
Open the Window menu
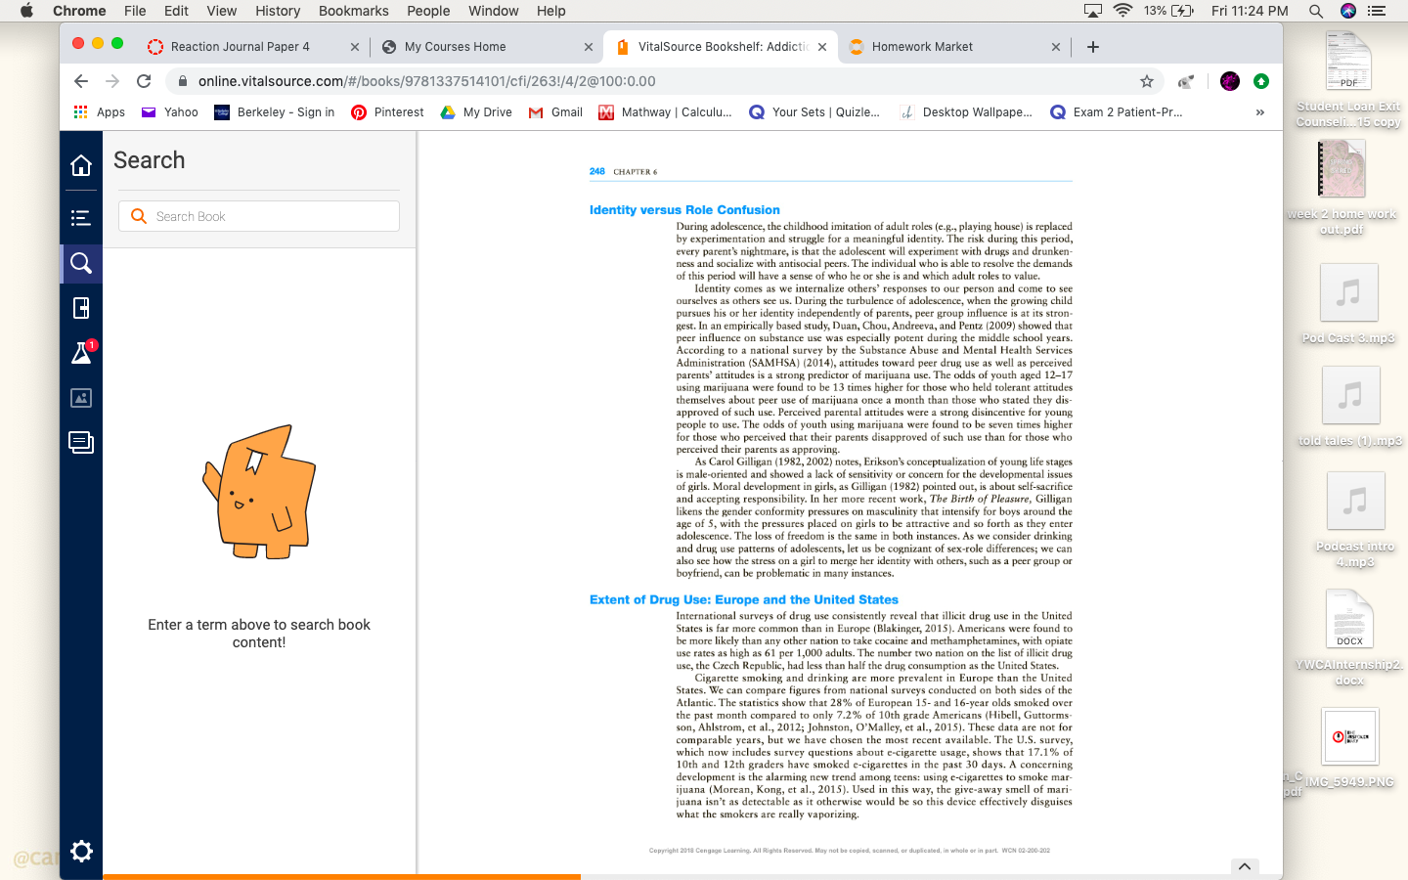tap(494, 11)
